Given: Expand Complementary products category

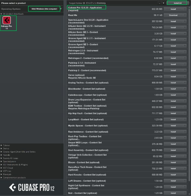Looking at the screenshot, I should pos(1,178).
